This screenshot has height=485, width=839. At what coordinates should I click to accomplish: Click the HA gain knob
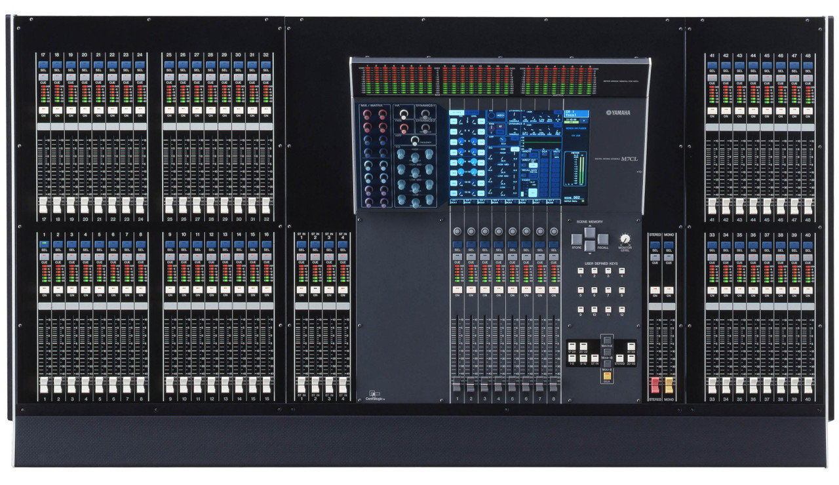[x=404, y=115]
